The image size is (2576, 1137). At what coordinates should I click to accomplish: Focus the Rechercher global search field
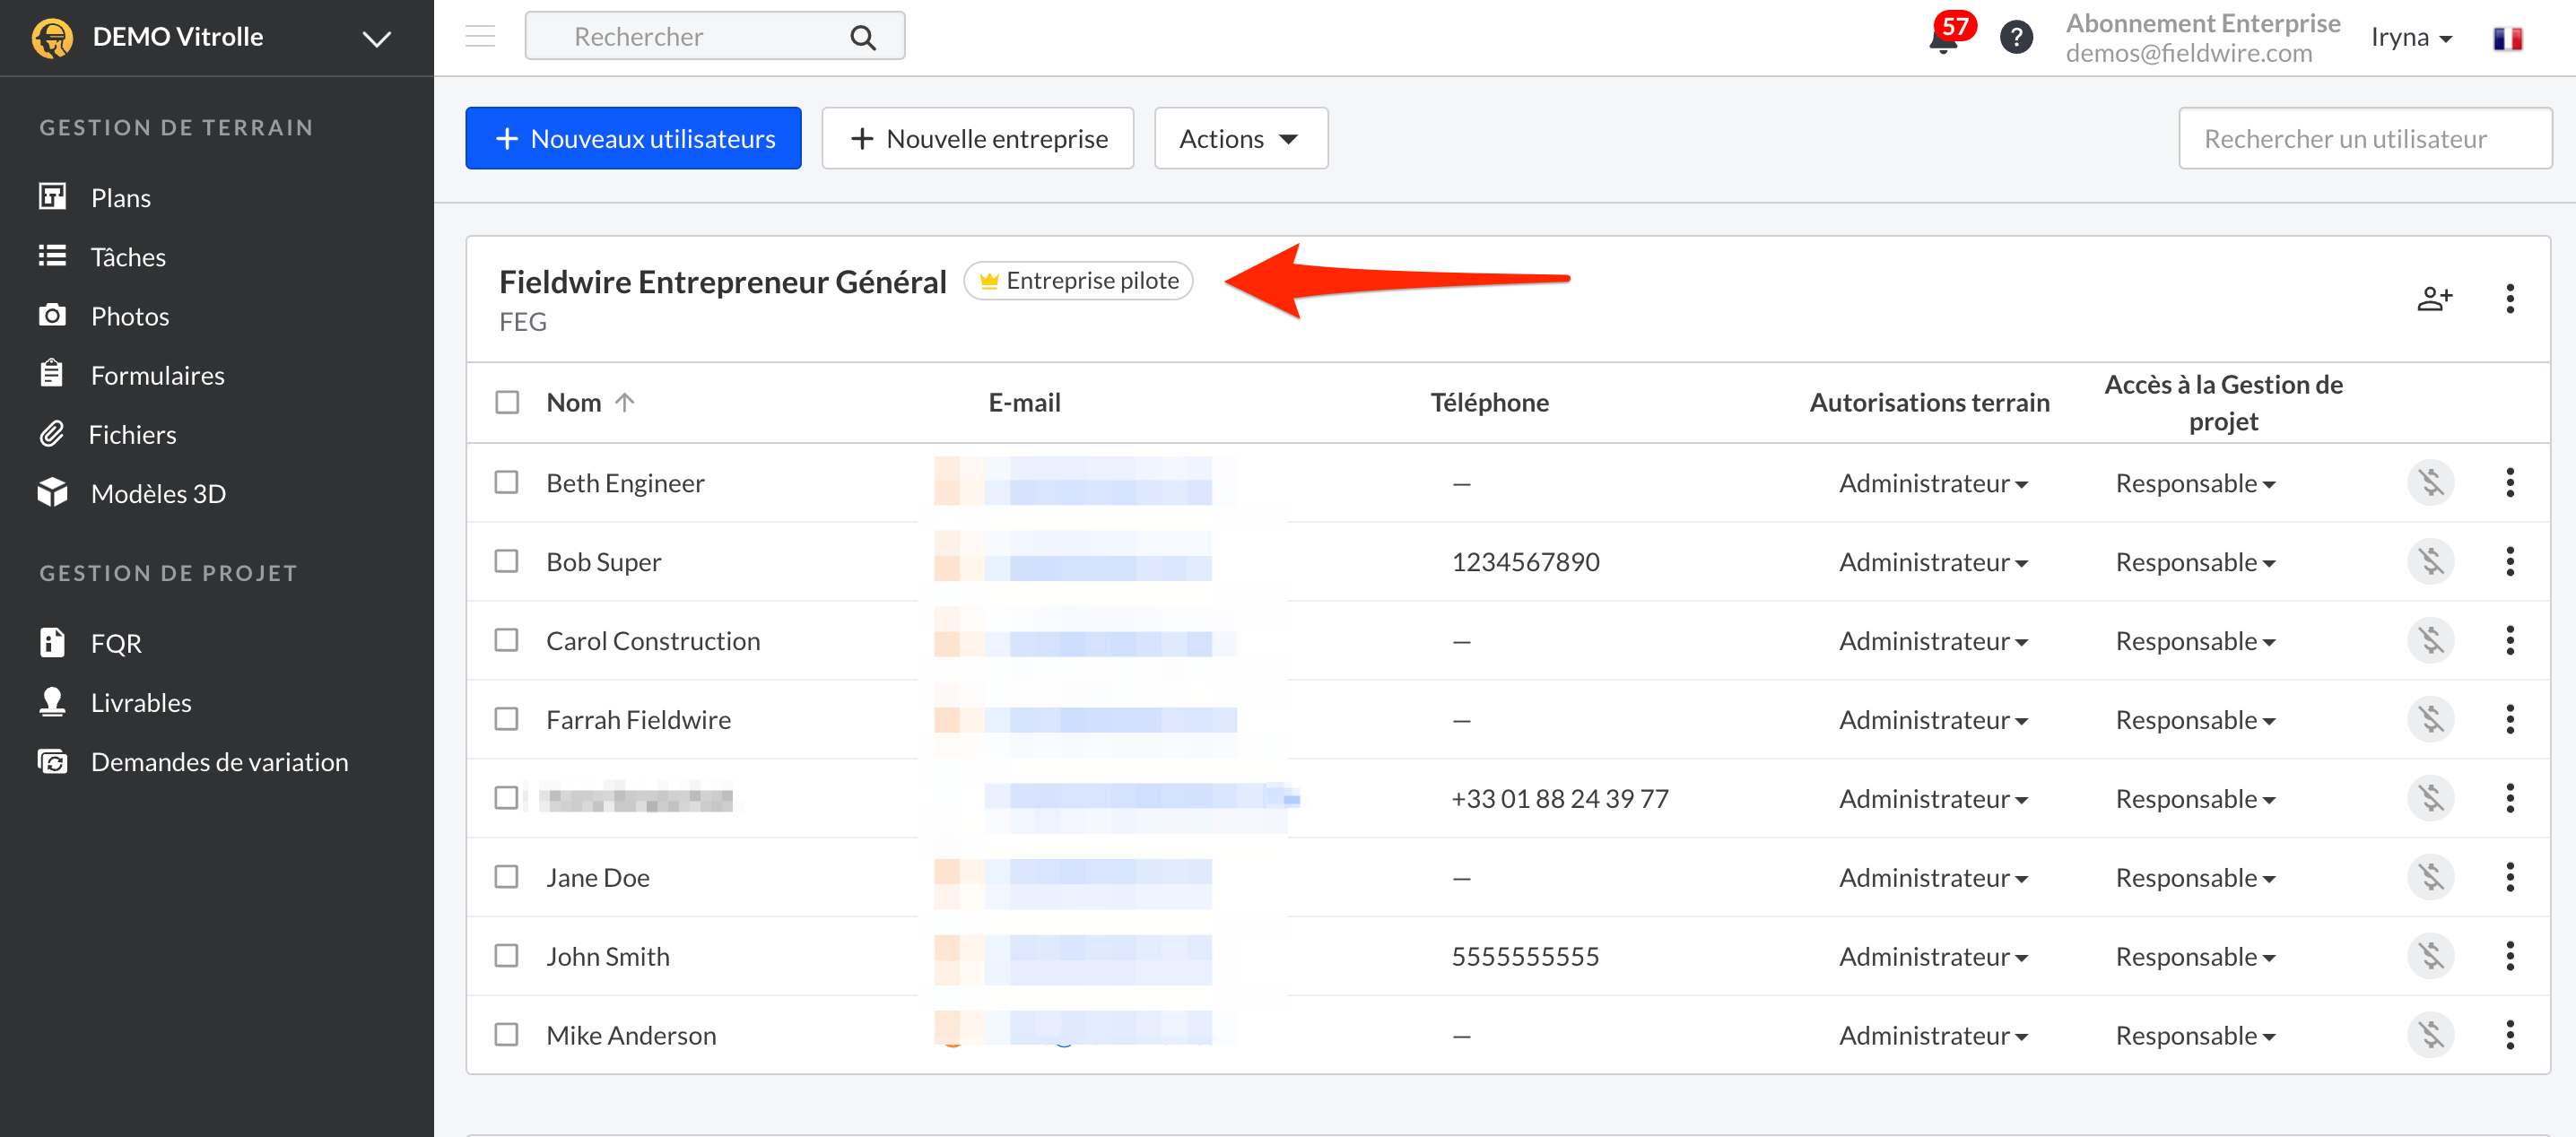(x=714, y=37)
